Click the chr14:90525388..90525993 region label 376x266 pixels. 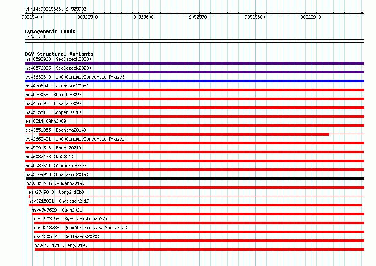[x=56, y=9]
